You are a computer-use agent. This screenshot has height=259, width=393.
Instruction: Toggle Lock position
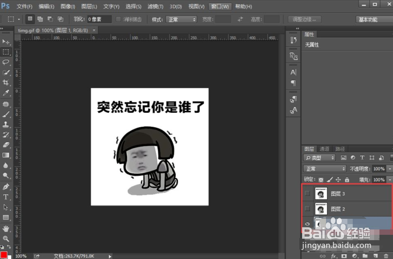point(338,179)
